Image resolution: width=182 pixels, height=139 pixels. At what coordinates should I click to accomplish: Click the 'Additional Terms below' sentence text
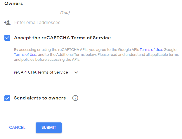pos(76,55)
